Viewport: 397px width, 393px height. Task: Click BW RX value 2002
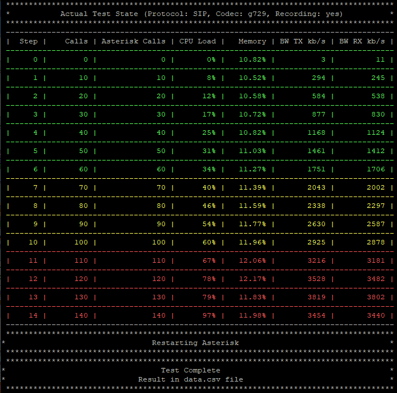(376, 187)
